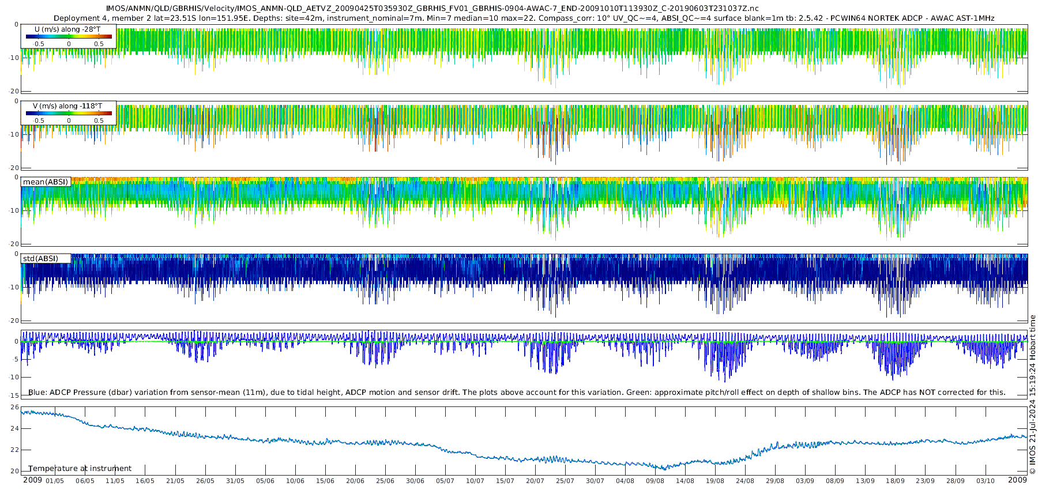The image size is (1038, 490).
Task: Click the 2009 year label after 03/10
Action: click(1017, 480)
